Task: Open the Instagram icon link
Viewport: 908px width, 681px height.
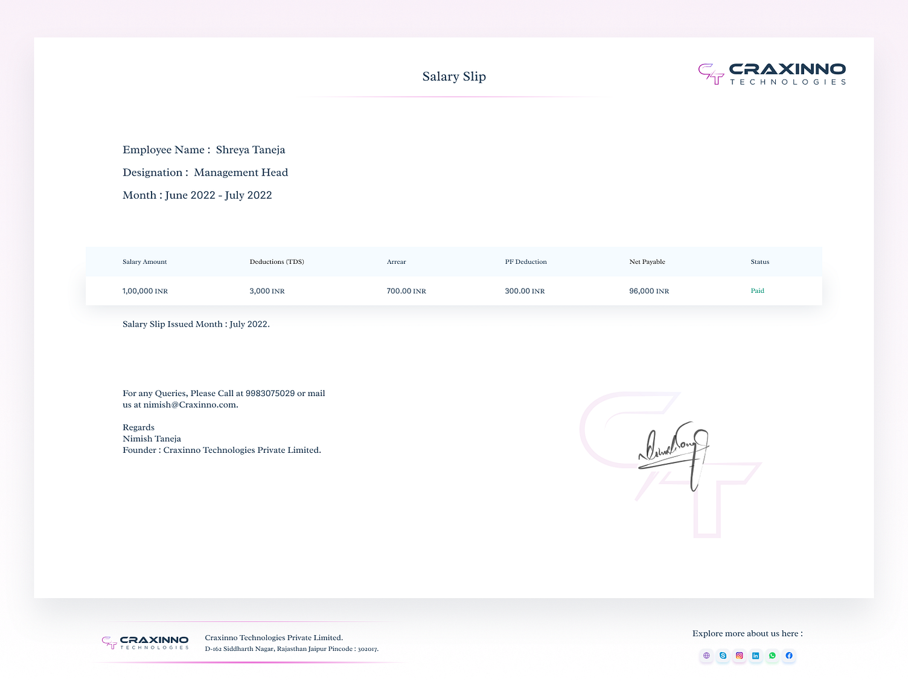Action: [x=740, y=656]
